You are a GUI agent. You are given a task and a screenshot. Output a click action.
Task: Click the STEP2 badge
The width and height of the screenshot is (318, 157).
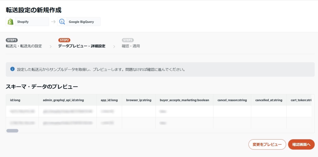(64, 40)
